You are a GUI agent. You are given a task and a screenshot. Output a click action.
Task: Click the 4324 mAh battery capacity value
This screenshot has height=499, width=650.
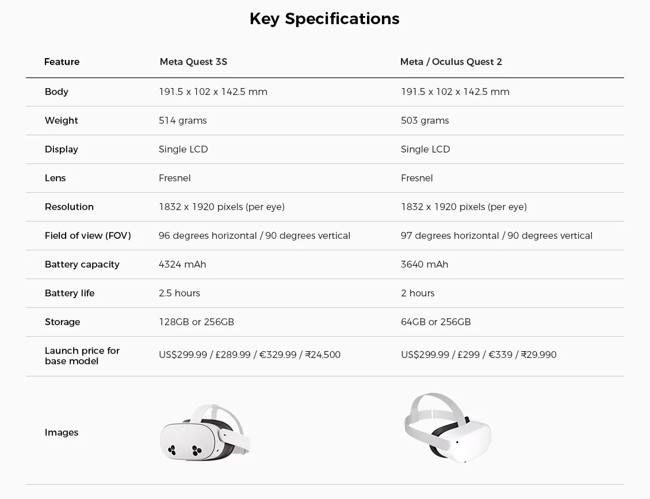tap(182, 264)
